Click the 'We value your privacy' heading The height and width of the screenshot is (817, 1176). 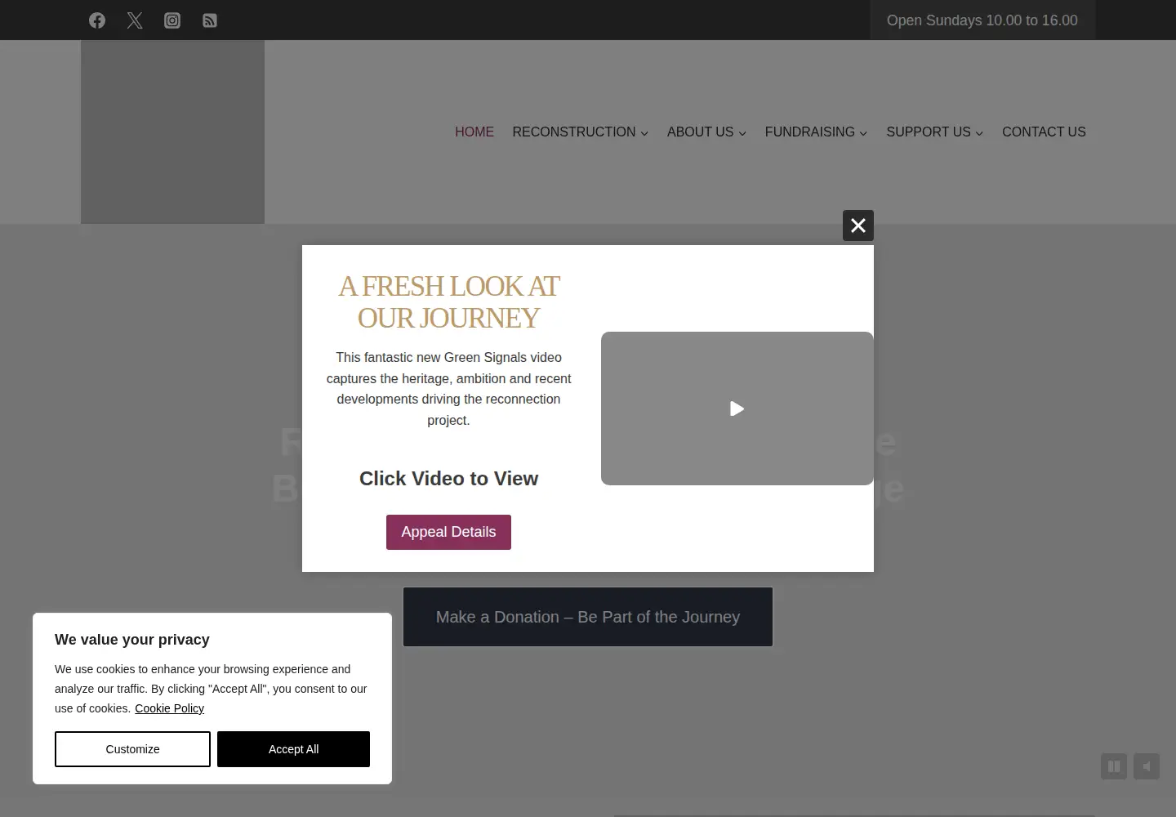point(132,640)
